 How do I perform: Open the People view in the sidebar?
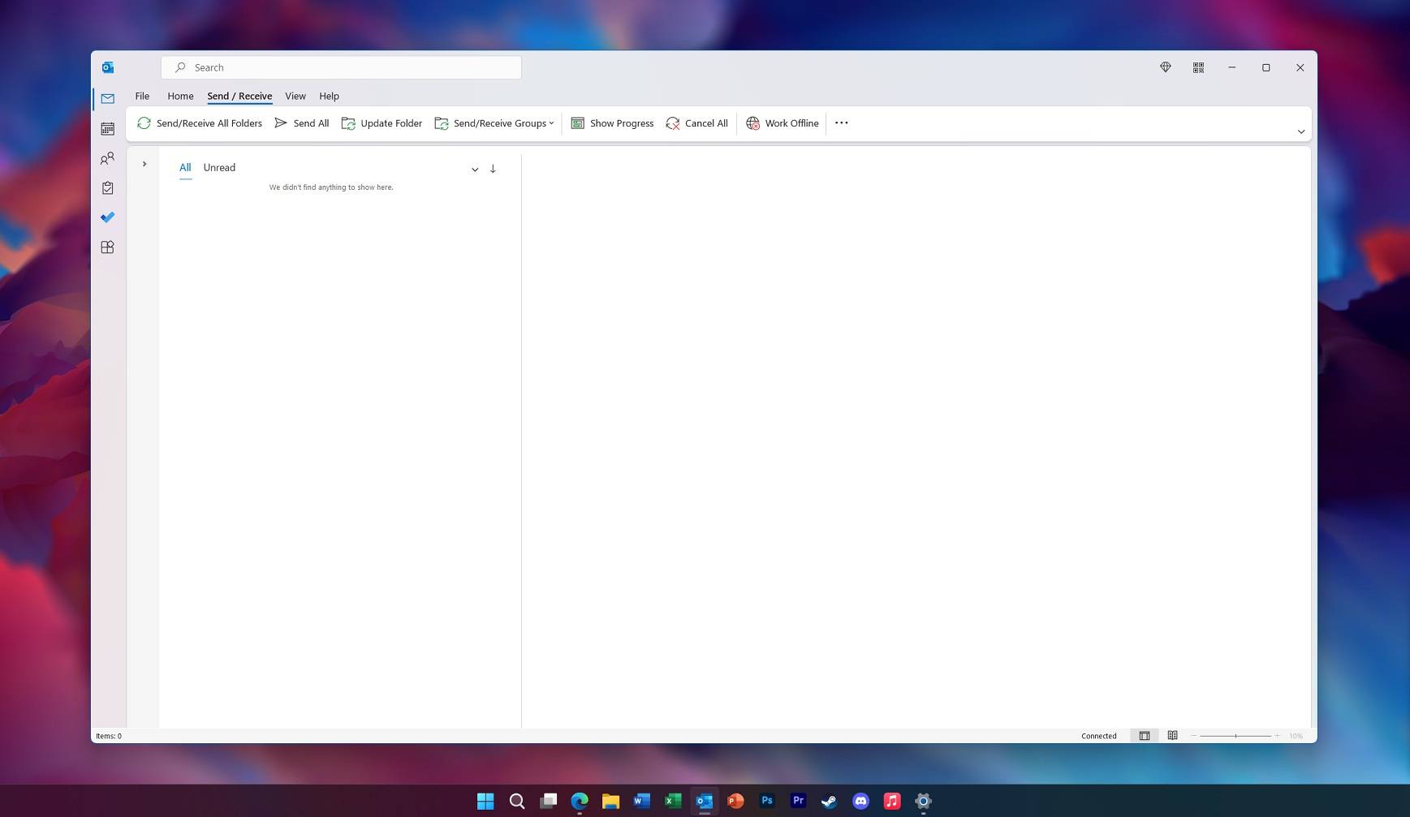tap(107, 158)
